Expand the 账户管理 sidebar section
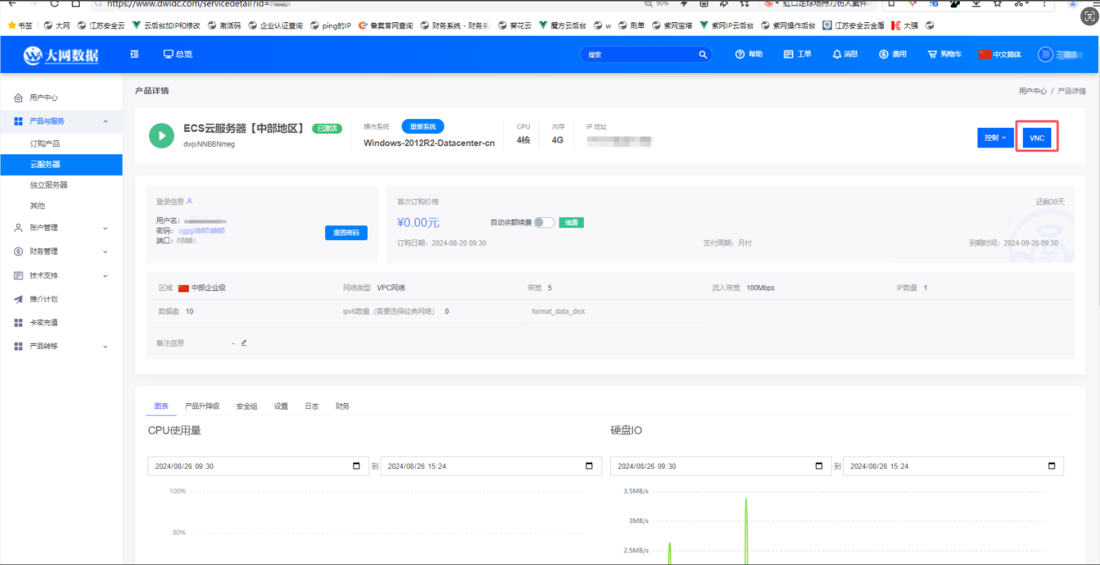 coord(61,228)
